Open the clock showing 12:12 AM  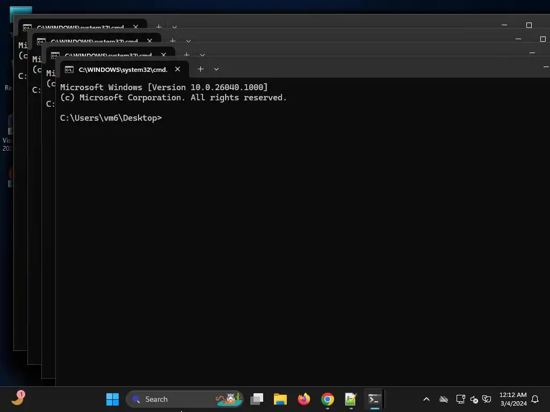513,399
